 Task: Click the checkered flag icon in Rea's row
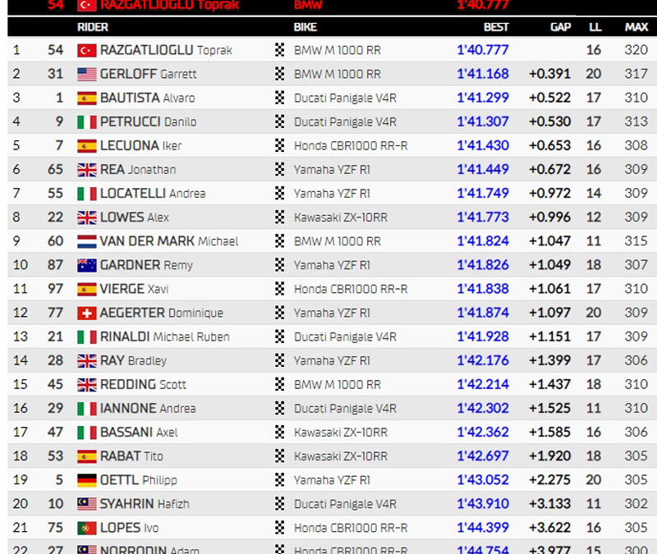[x=279, y=169]
